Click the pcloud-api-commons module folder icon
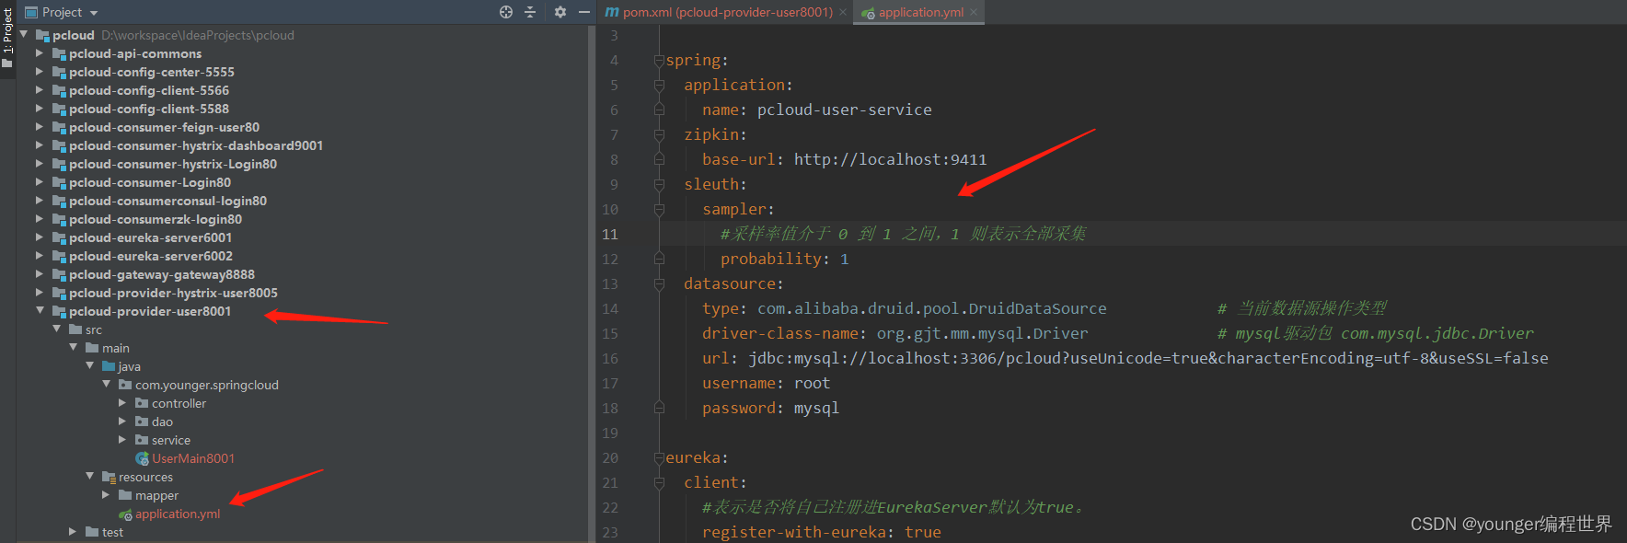The width and height of the screenshot is (1627, 543). pyautogui.click(x=59, y=53)
